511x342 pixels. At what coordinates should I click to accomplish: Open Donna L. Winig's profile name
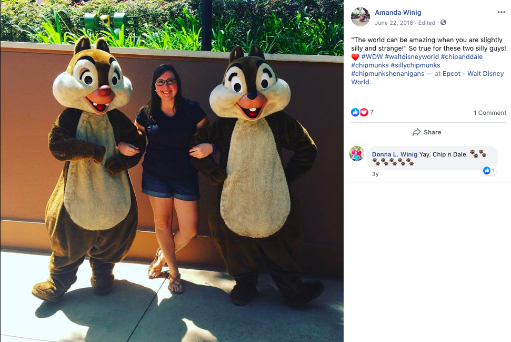pyautogui.click(x=394, y=154)
